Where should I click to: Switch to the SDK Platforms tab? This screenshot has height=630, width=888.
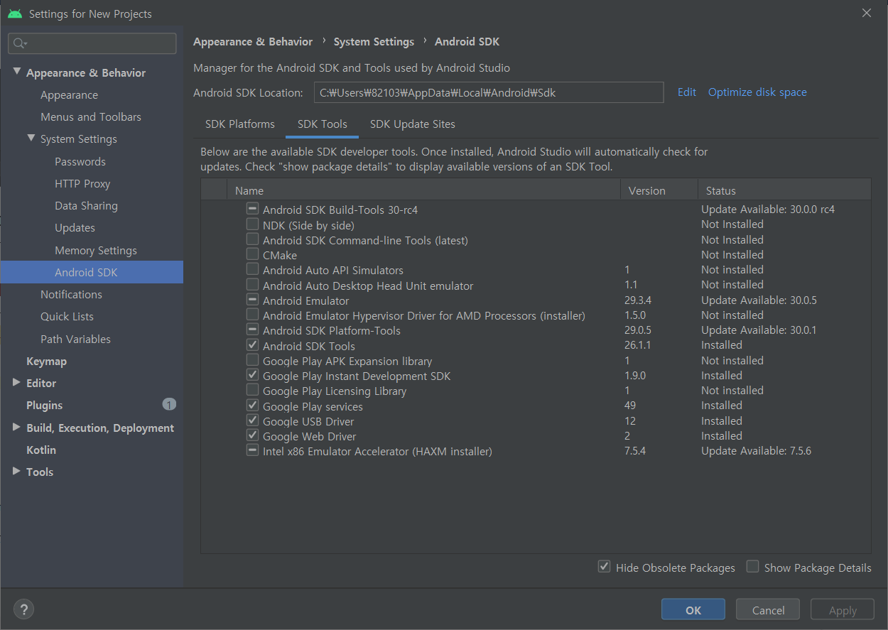click(x=240, y=124)
